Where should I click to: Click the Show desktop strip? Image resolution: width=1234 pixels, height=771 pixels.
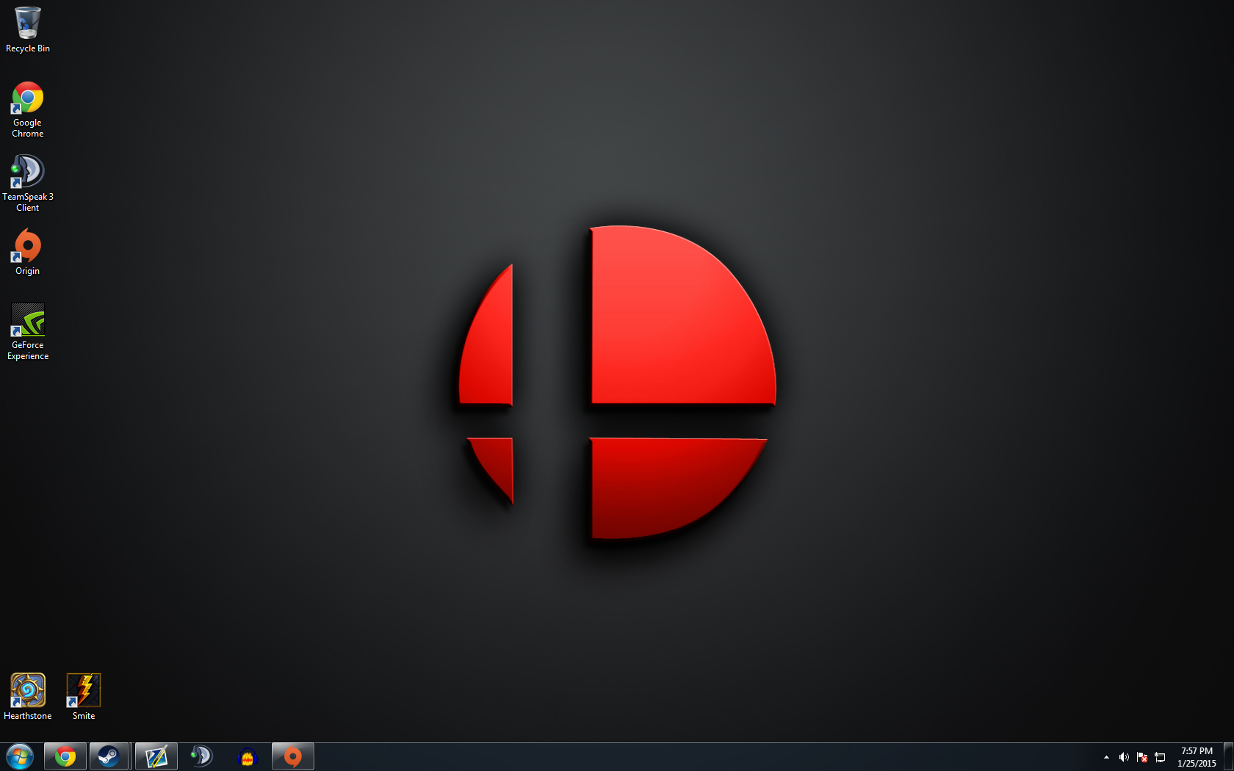coord(1229,757)
